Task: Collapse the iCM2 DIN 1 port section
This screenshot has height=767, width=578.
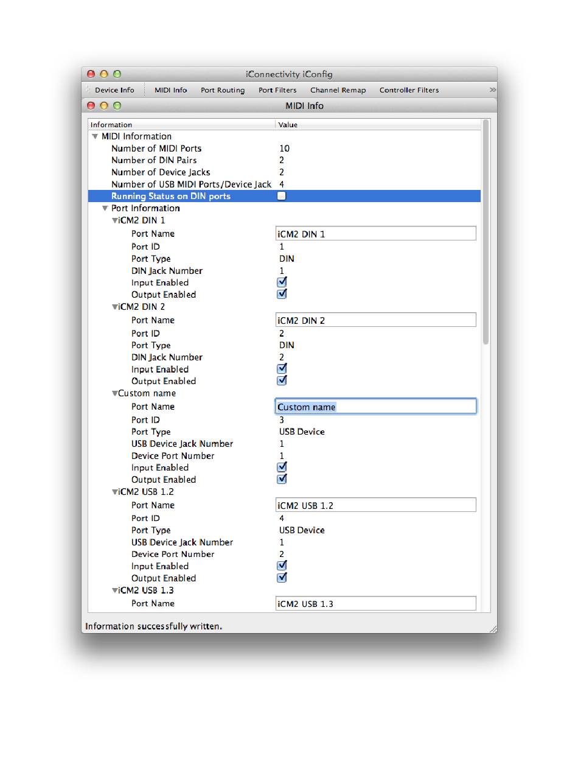Action: tap(114, 220)
